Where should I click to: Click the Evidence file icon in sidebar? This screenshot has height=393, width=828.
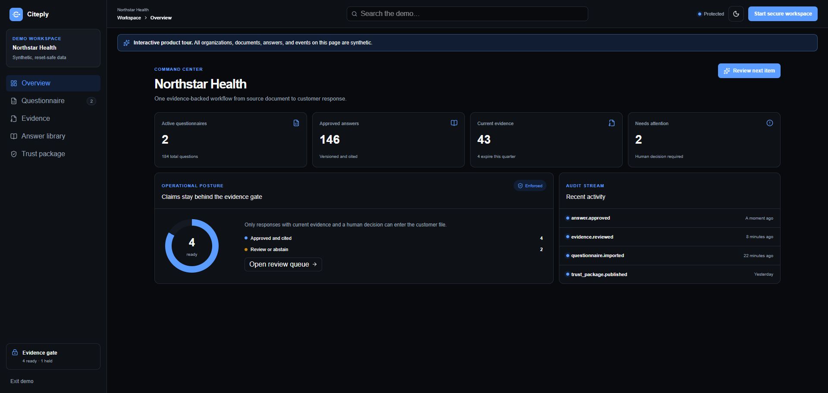point(14,119)
